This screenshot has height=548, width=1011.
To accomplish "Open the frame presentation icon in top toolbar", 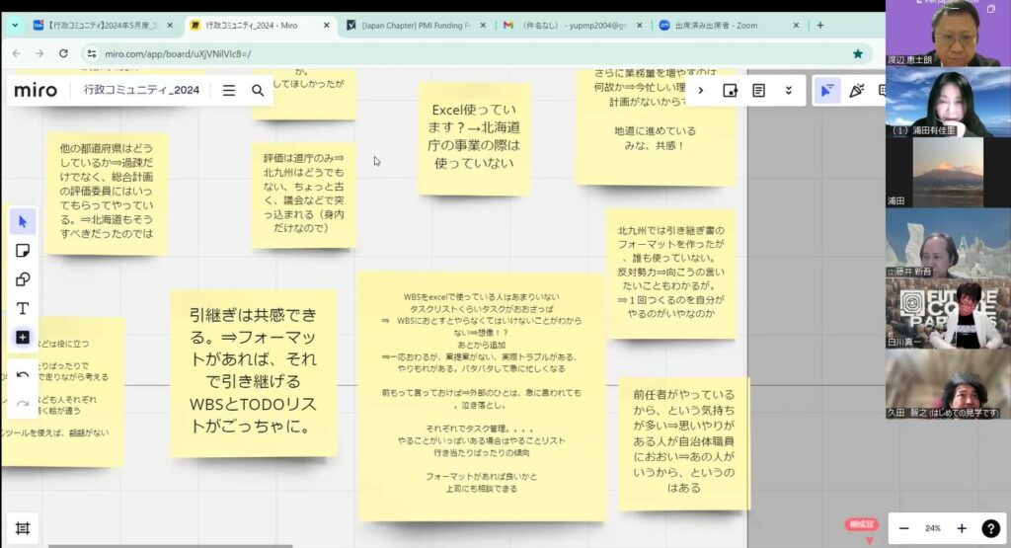I will click(730, 91).
